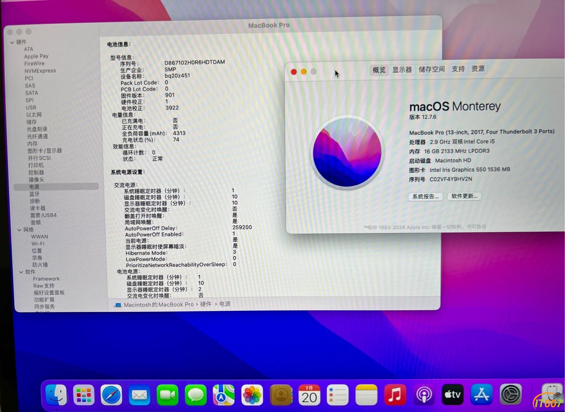The width and height of the screenshot is (565, 412).
Task: Select NVMExpress in sidebar
Action: pos(40,71)
